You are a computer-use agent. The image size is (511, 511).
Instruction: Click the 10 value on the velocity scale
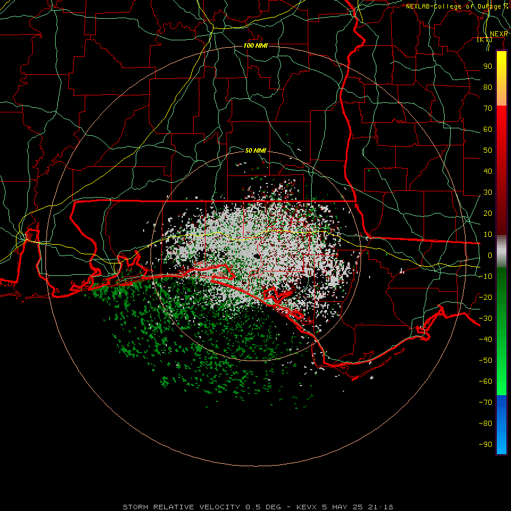click(x=488, y=234)
